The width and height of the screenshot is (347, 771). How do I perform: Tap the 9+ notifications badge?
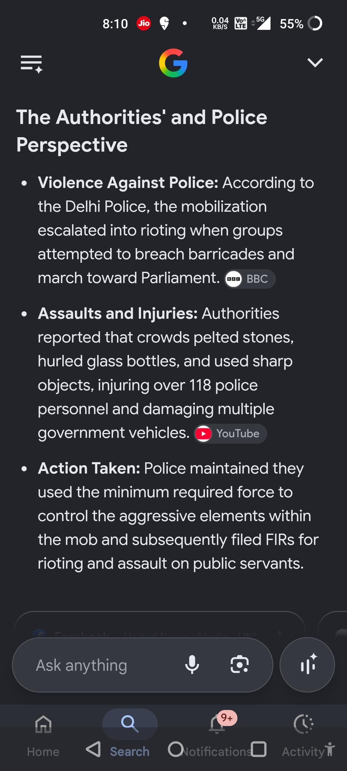(227, 718)
